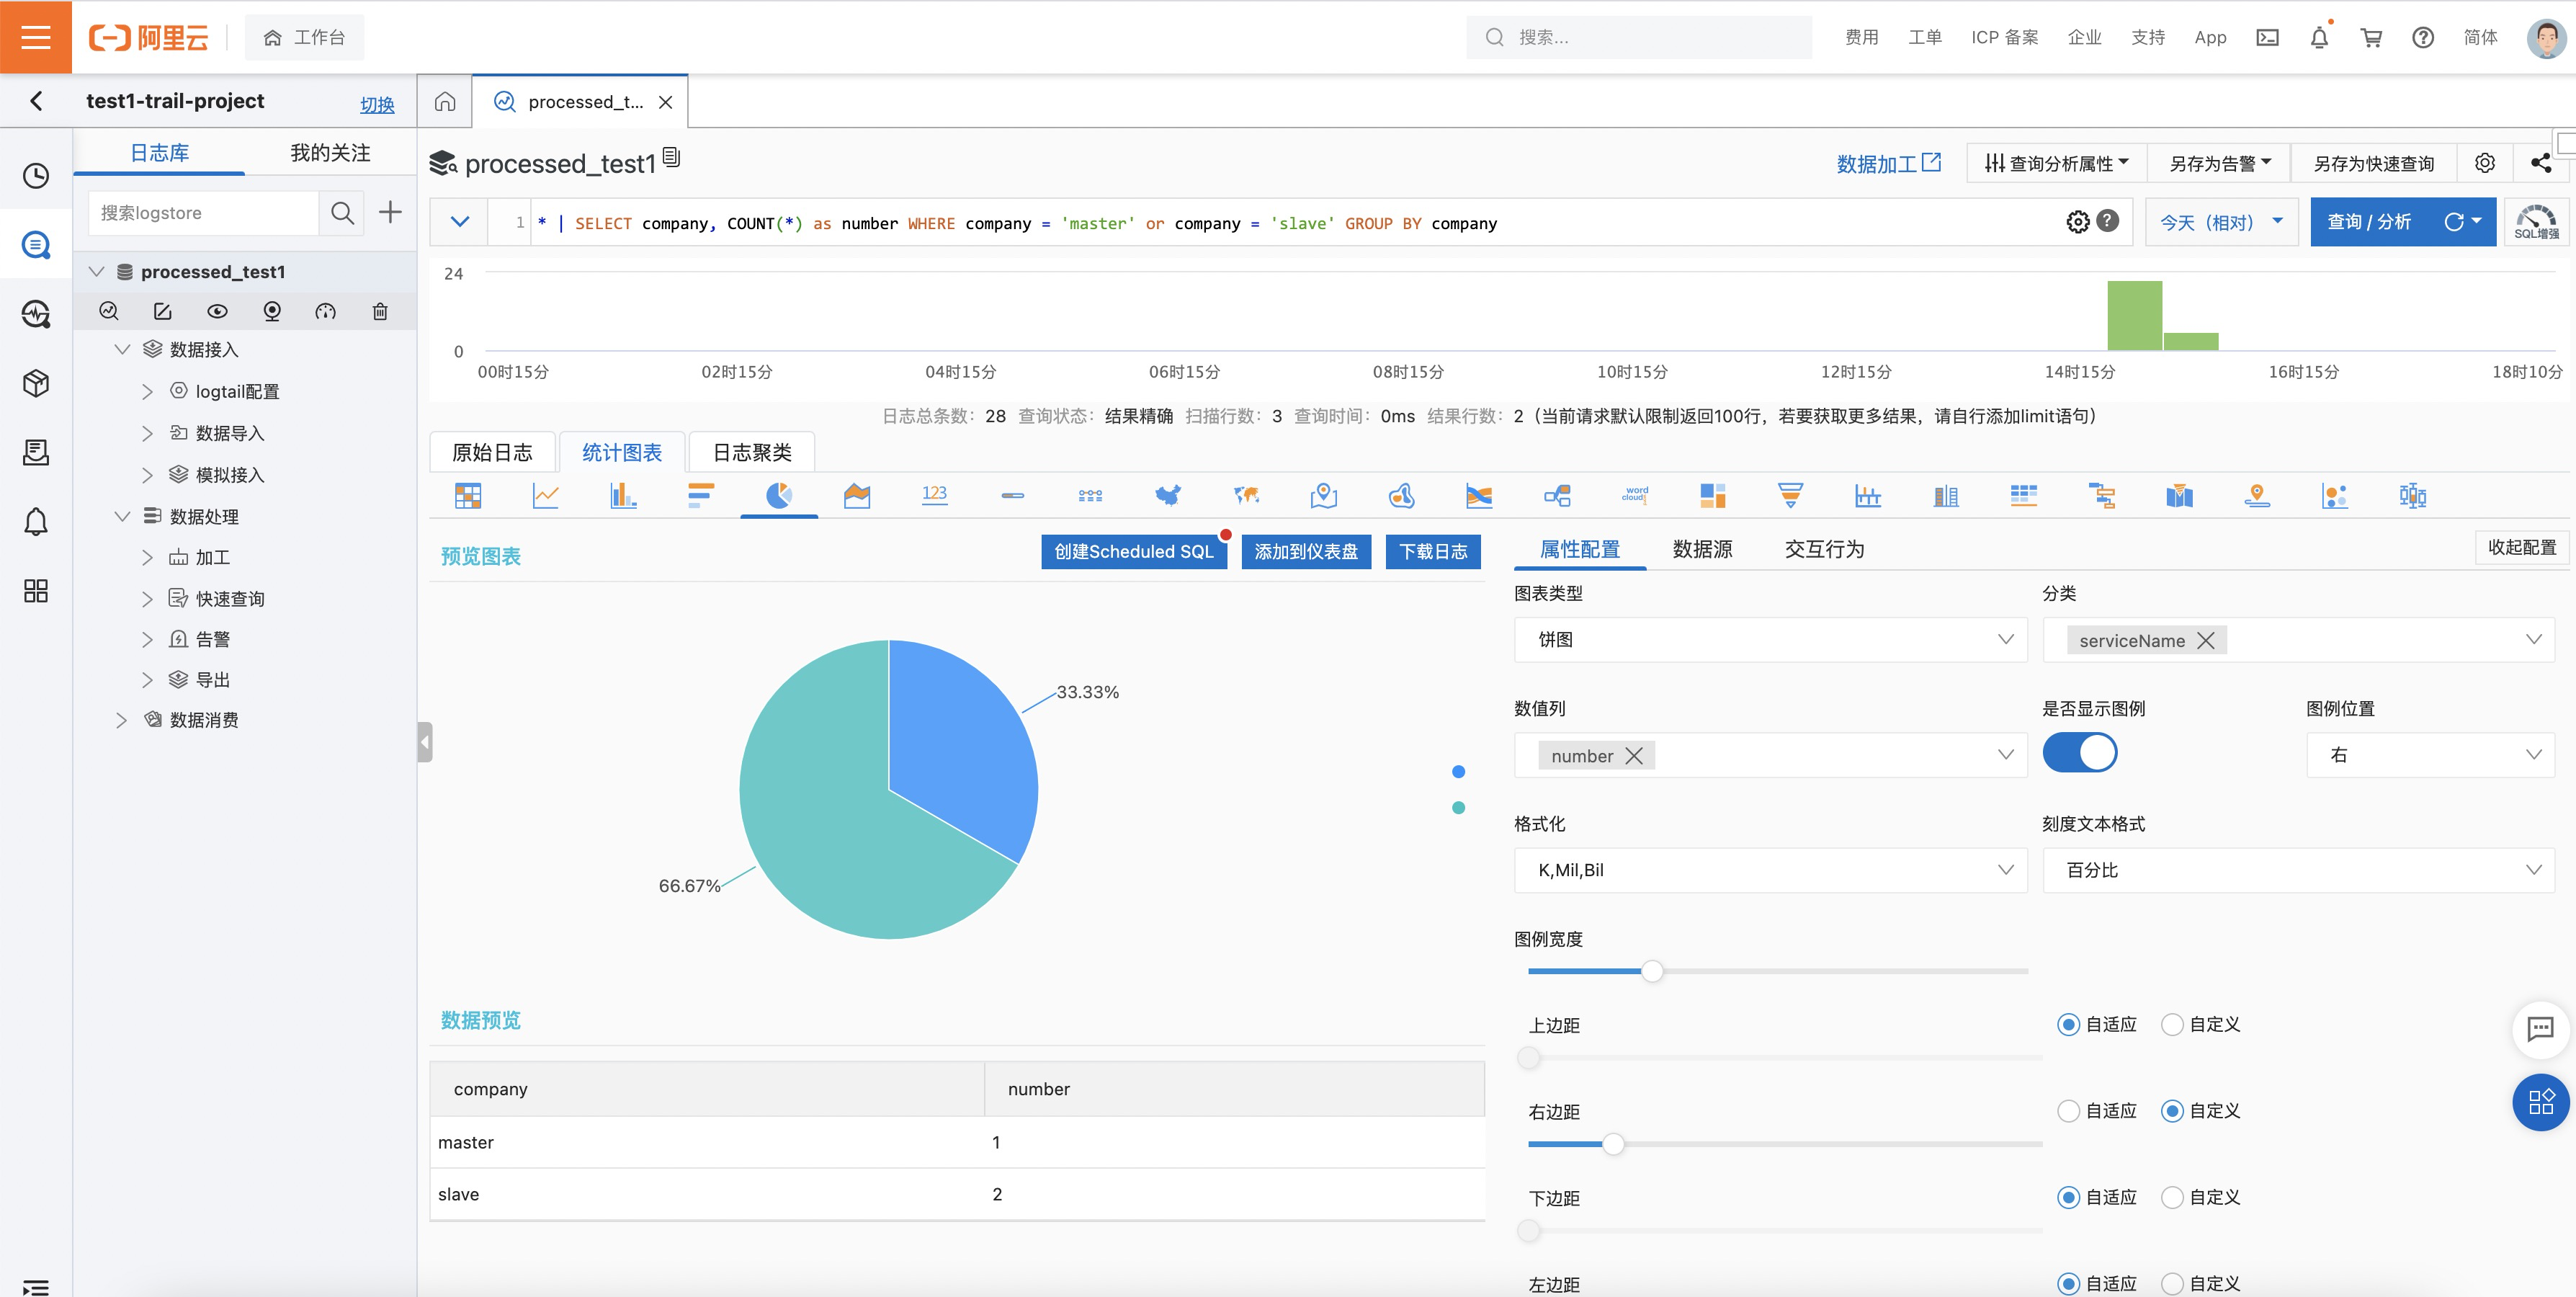Viewport: 2576px width, 1297px height.
Task: Open the 图表类型 pie chart dropdown
Action: click(1770, 640)
